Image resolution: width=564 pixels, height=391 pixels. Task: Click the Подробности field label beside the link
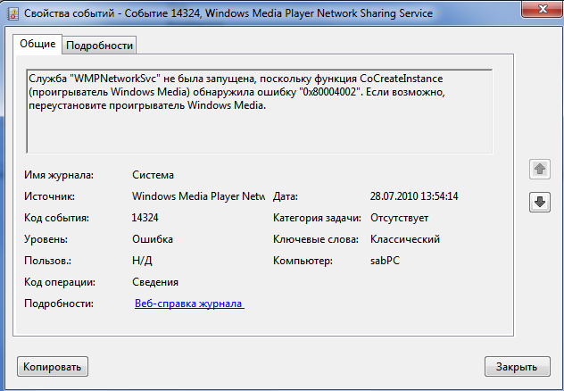[59, 304]
